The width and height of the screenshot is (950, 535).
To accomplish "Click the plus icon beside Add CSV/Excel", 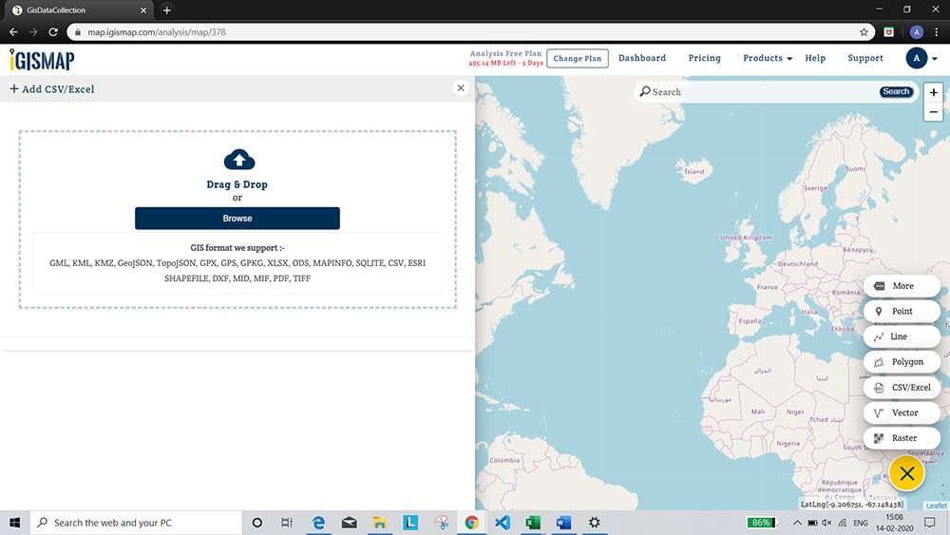I will pyautogui.click(x=14, y=89).
